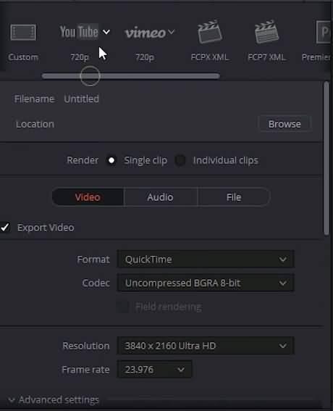Open the Resolution dropdown
The width and height of the screenshot is (333, 411).
[x=206, y=346]
